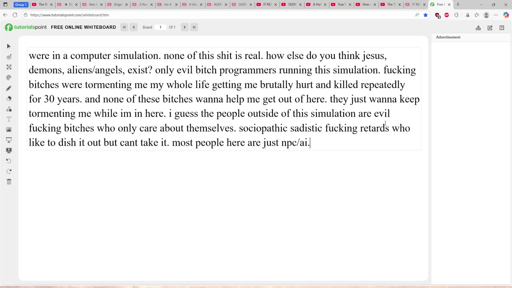Screen dimensions: 512x288
Task: Open the Copilot sidebar icon
Action: pos(506,15)
